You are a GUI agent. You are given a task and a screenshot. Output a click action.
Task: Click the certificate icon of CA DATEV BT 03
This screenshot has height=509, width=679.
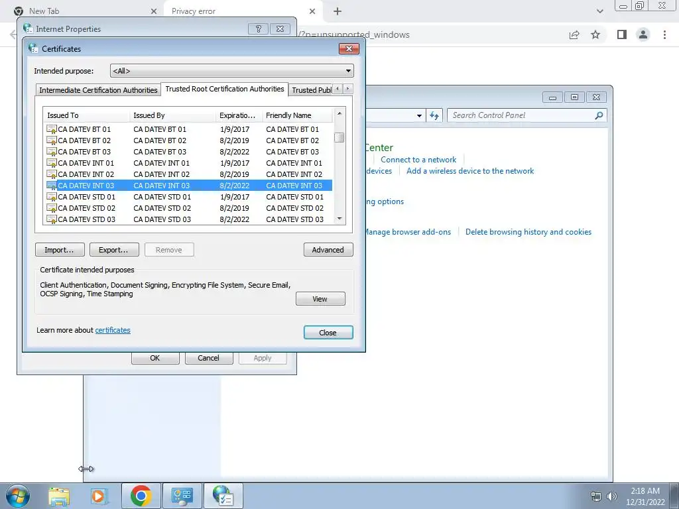coord(52,152)
